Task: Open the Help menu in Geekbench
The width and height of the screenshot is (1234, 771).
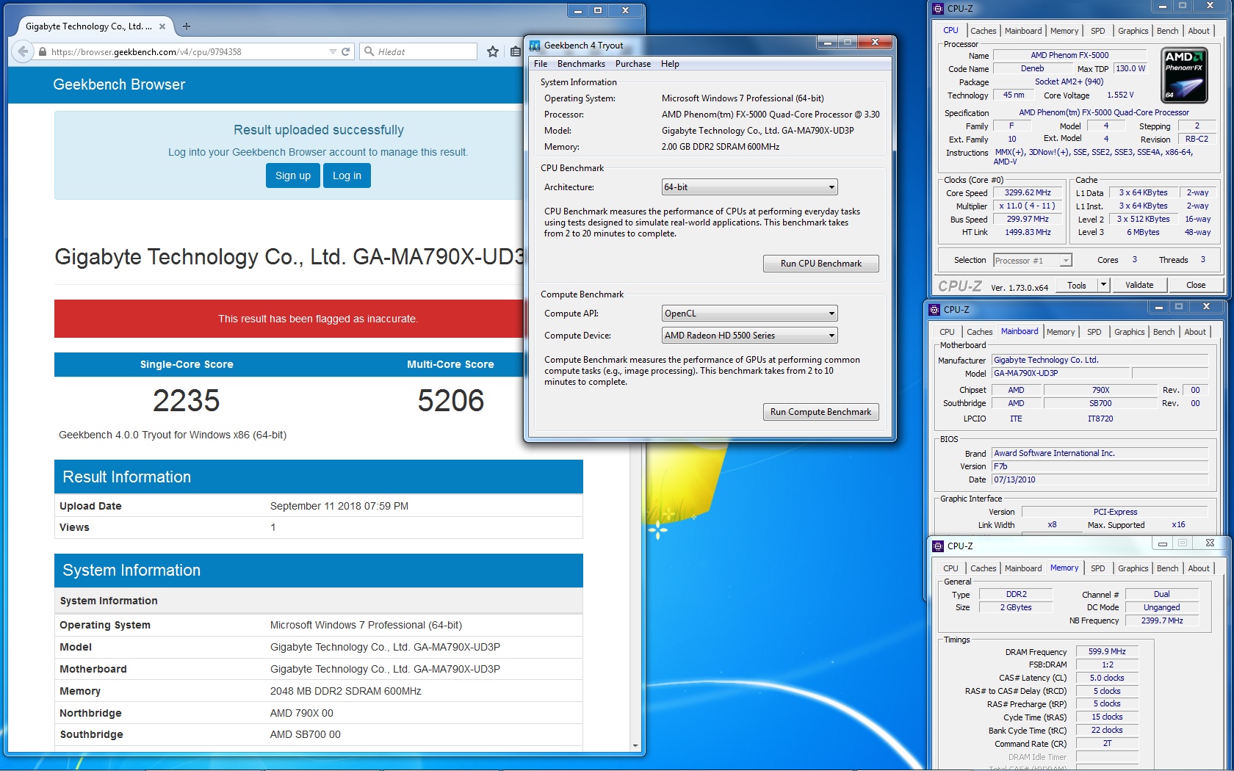Action: point(670,64)
